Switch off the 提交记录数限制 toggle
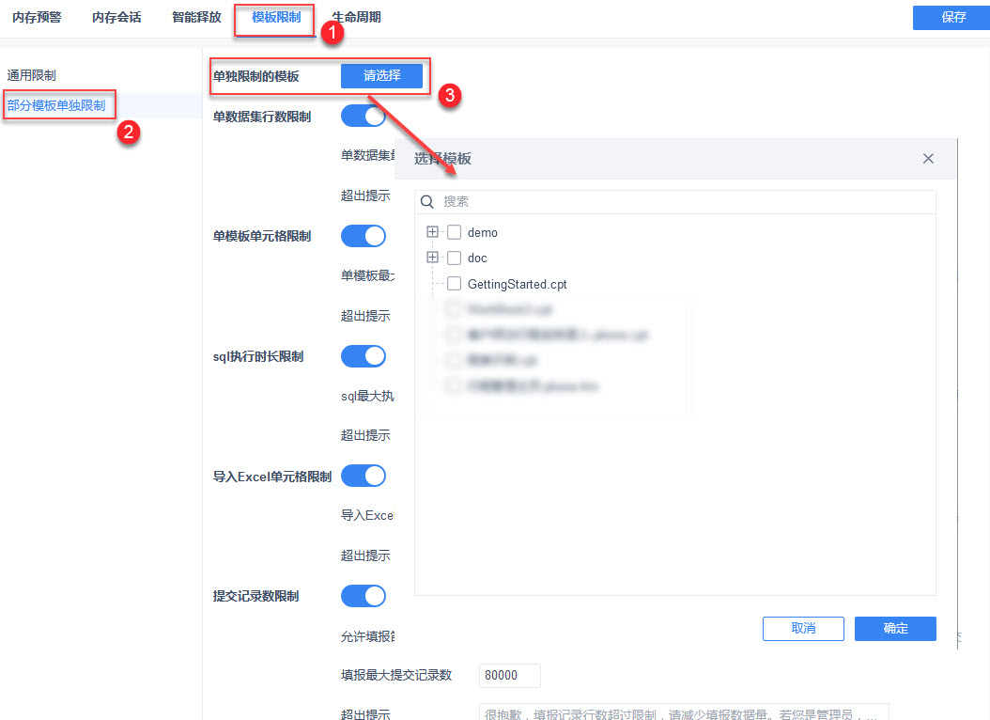The height and width of the screenshot is (720, 990). pos(364,596)
